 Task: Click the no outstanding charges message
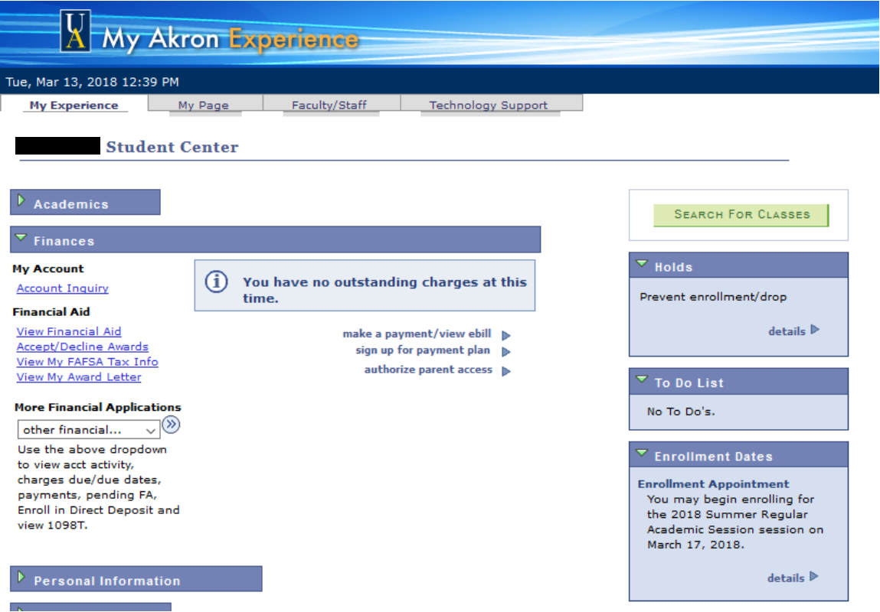point(384,290)
